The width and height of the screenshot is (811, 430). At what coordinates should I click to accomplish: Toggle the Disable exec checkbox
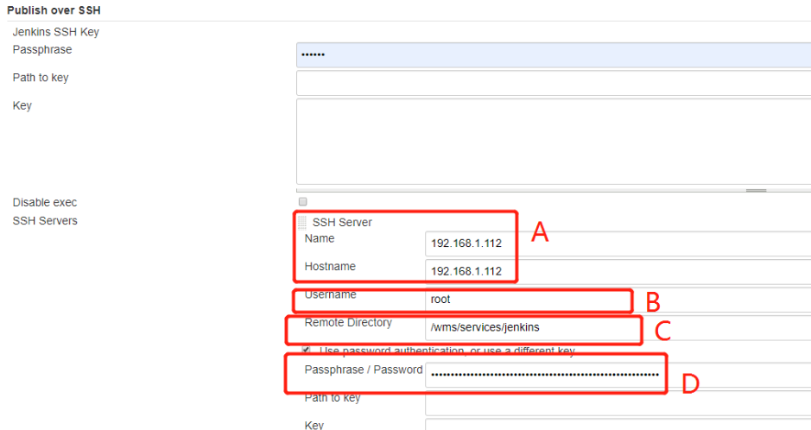(x=303, y=201)
